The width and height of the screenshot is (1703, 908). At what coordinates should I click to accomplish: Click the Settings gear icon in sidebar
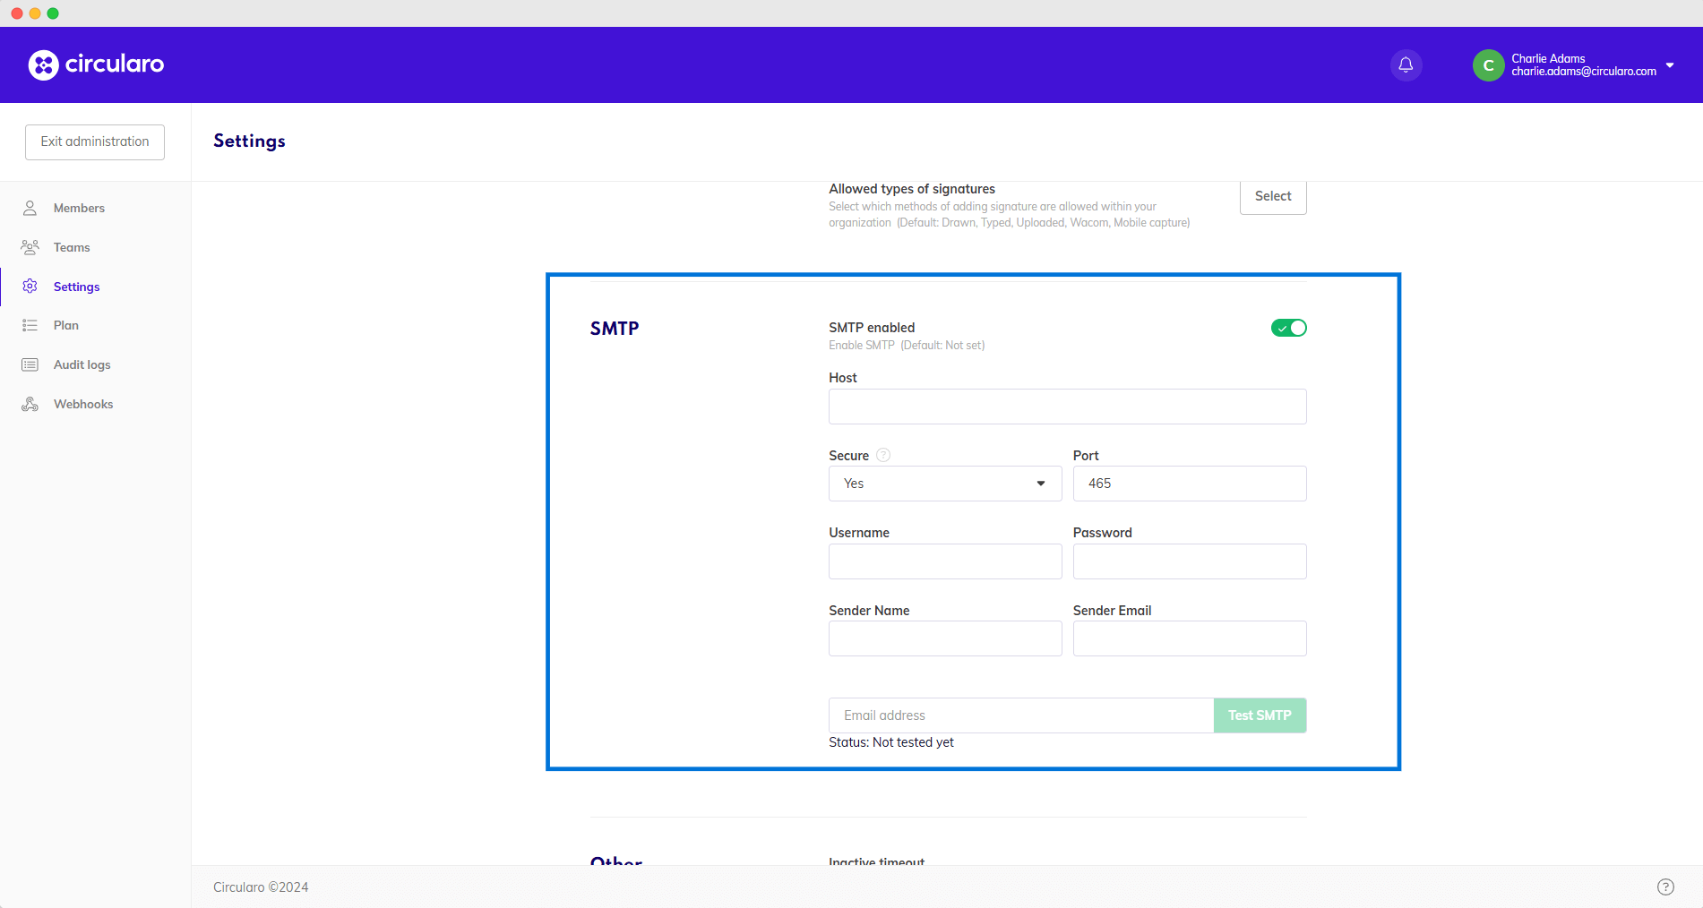click(x=30, y=287)
